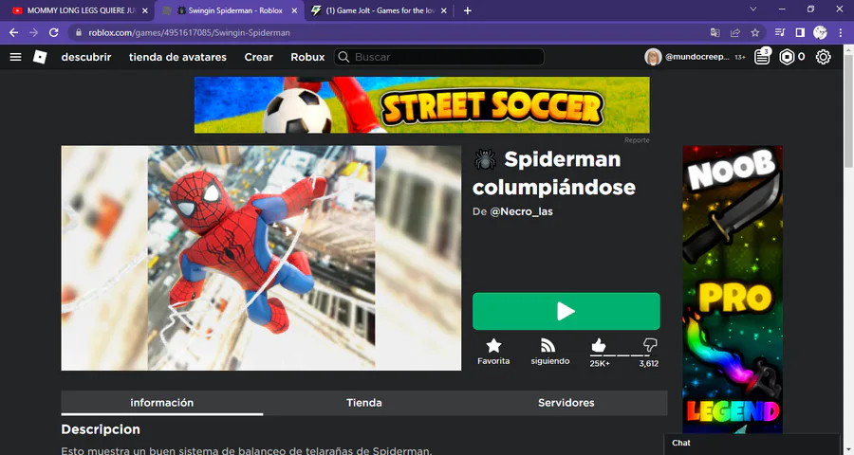Click the search magnifier icon

click(x=343, y=57)
